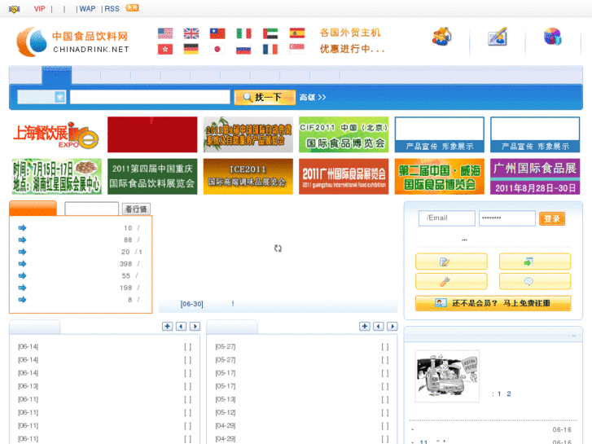The height and width of the screenshot is (444, 592).
Task: Click the small site icon in top bar
Action: coord(15,9)
